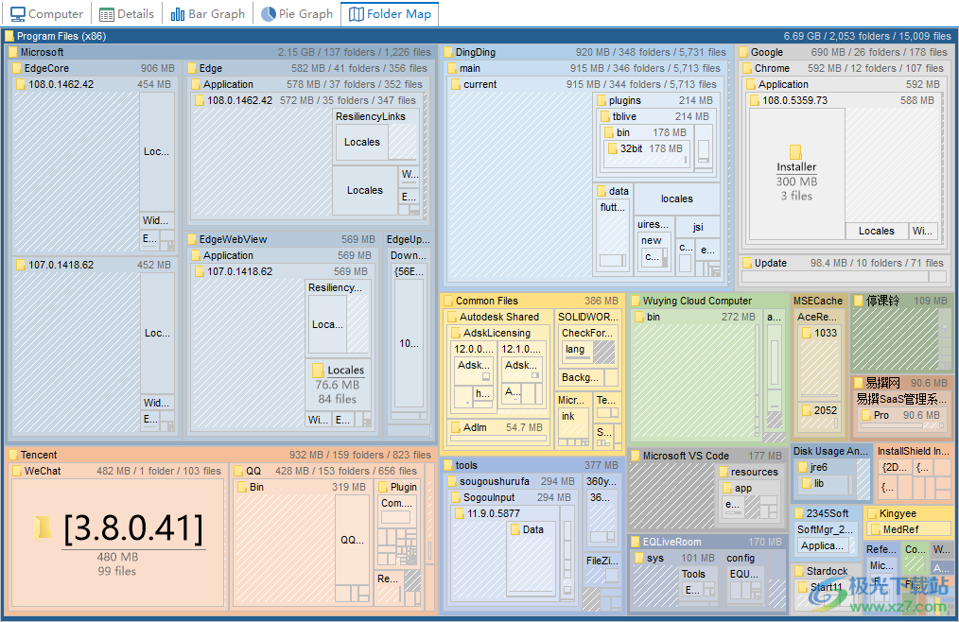Click the sougoushurufa folder icon

[x=453, y=481]
